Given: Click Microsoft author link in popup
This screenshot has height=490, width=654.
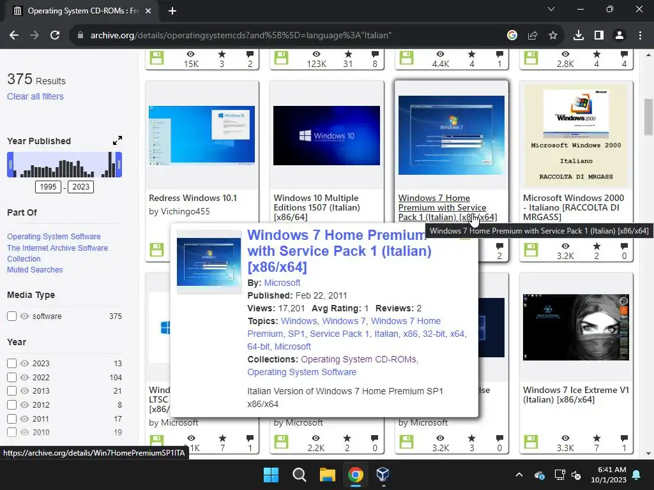Looking at the screenshot, I should (282, 283).
